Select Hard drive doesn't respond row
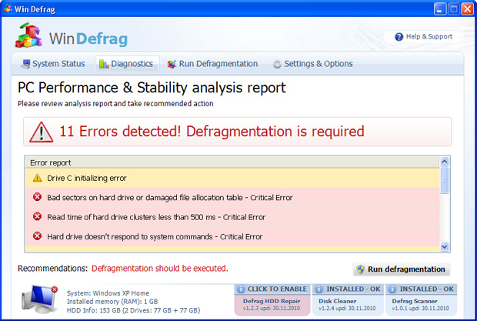The width and height of the screenshot is (477, 321). pyautogui.click(x=232, y=236)
